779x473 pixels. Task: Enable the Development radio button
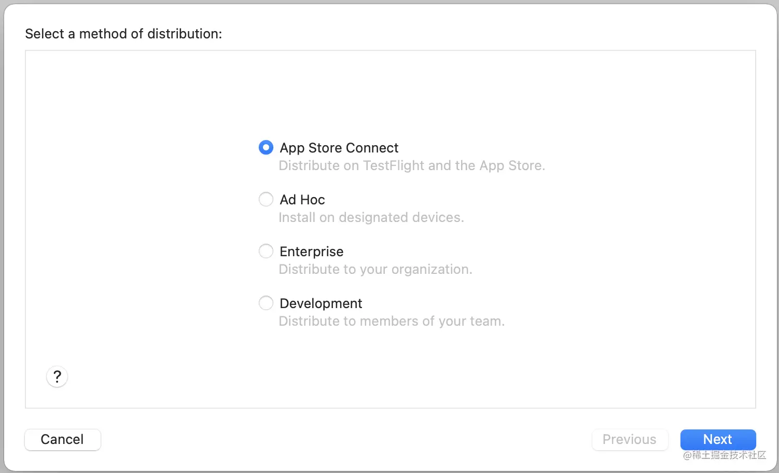point(266,303)
